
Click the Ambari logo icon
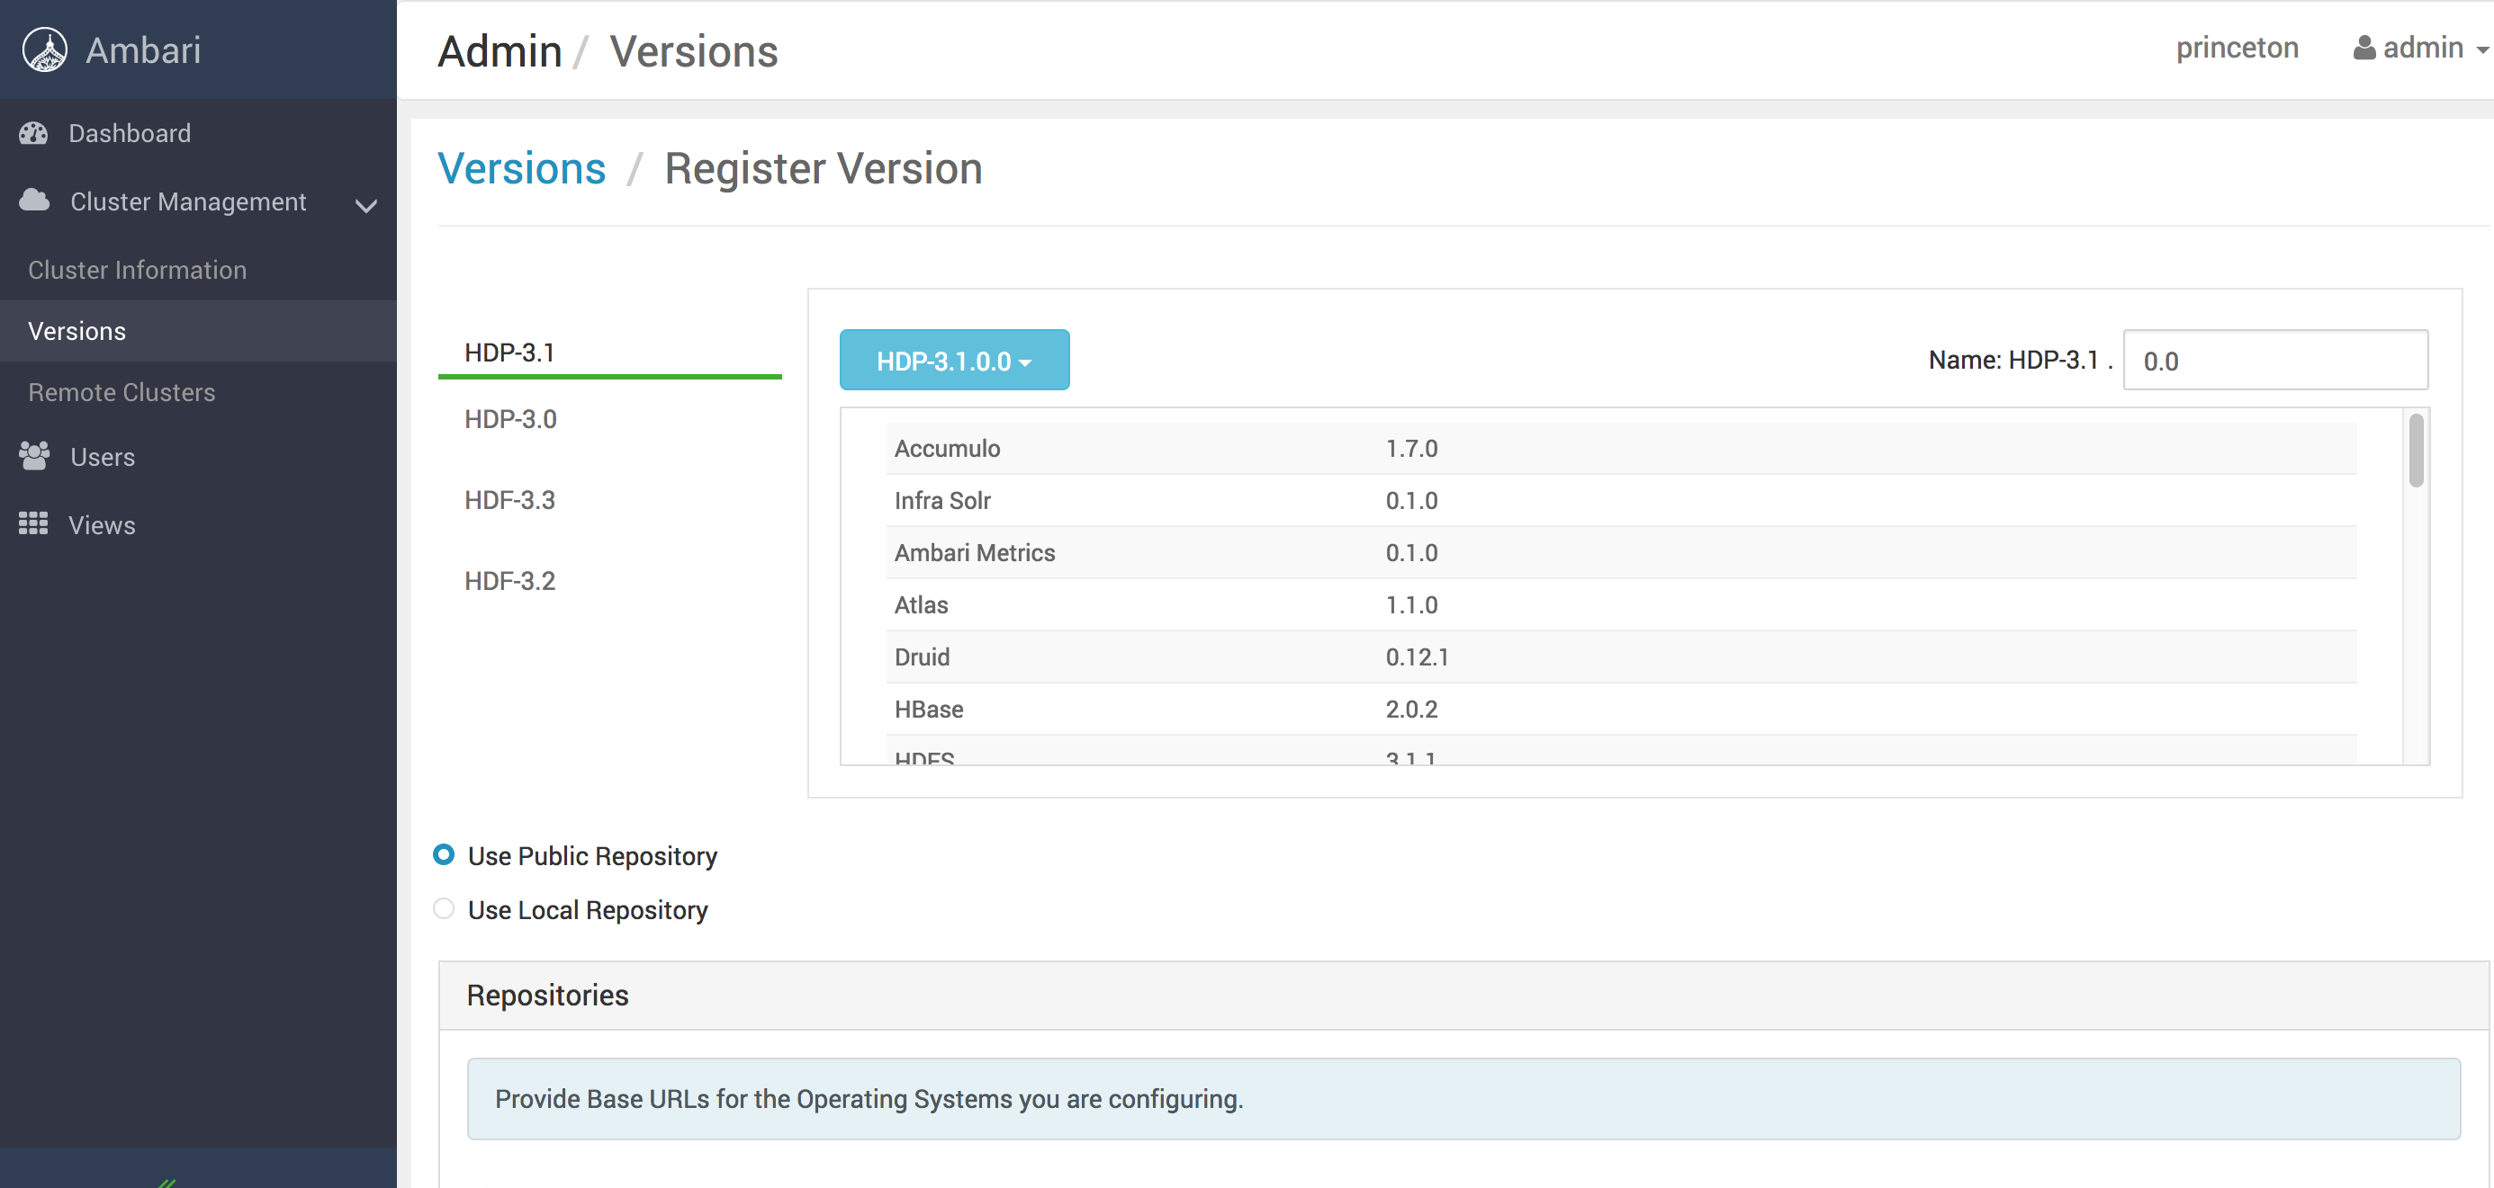(44, 49)
